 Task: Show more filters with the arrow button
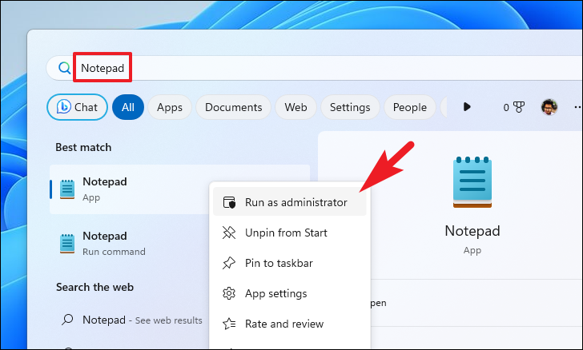point(467,107)
